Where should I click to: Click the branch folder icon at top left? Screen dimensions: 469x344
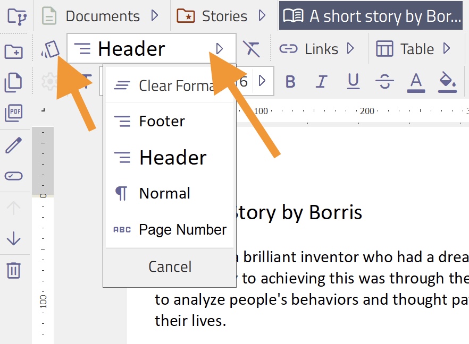[17, 16]
